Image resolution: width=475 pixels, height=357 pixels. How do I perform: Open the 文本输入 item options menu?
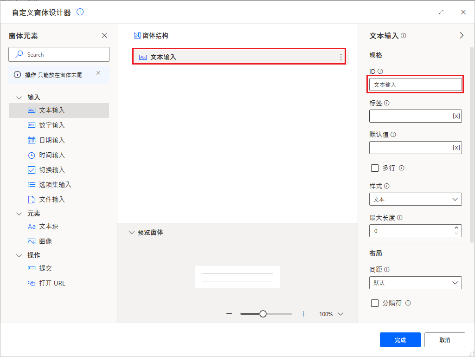[341, 57]
